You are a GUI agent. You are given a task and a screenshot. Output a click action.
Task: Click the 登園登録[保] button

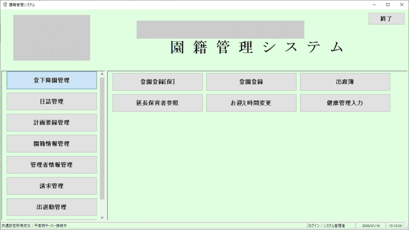pyautogui.click(x=157, y=82)
